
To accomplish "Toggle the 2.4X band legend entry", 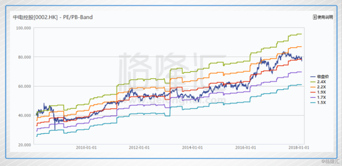I will tap(321, 82).
